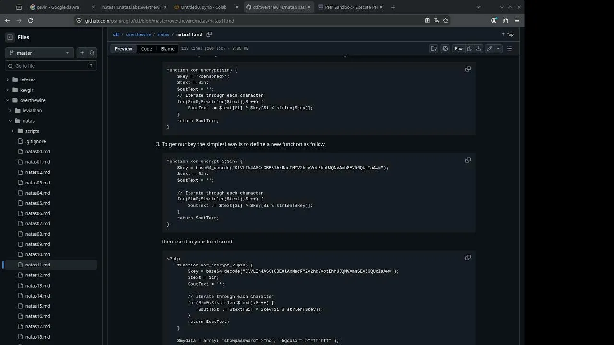This screenshot has height=345, width=614.
Task: Open the natas breadcrumb link
Action: [x=163, y=34]
